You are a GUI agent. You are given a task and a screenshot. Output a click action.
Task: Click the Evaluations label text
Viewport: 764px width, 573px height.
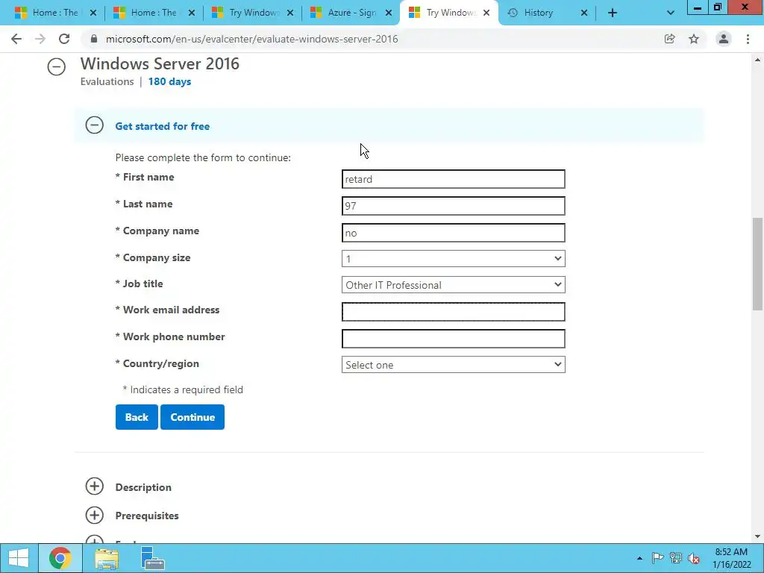(x=107, y=81)
